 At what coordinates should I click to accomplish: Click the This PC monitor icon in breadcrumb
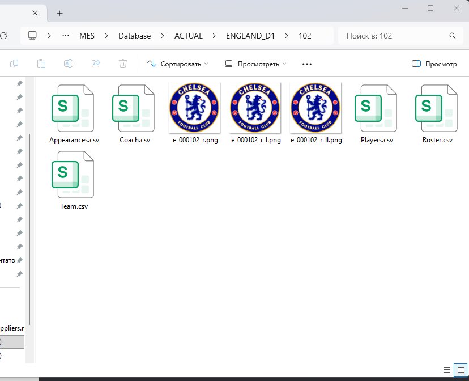pyautogui.click(x=32, y=36)
